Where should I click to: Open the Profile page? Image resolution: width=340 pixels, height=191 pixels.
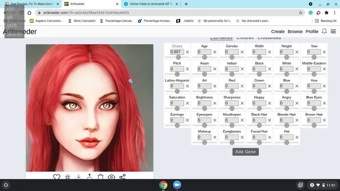click(x=312, y=32)
